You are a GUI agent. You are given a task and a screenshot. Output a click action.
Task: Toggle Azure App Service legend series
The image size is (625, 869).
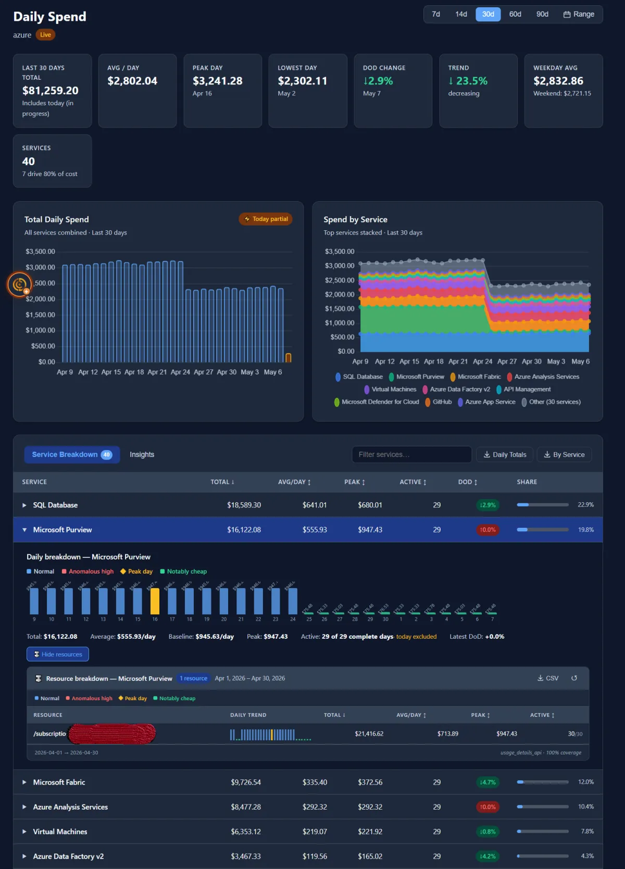point(486,402)
